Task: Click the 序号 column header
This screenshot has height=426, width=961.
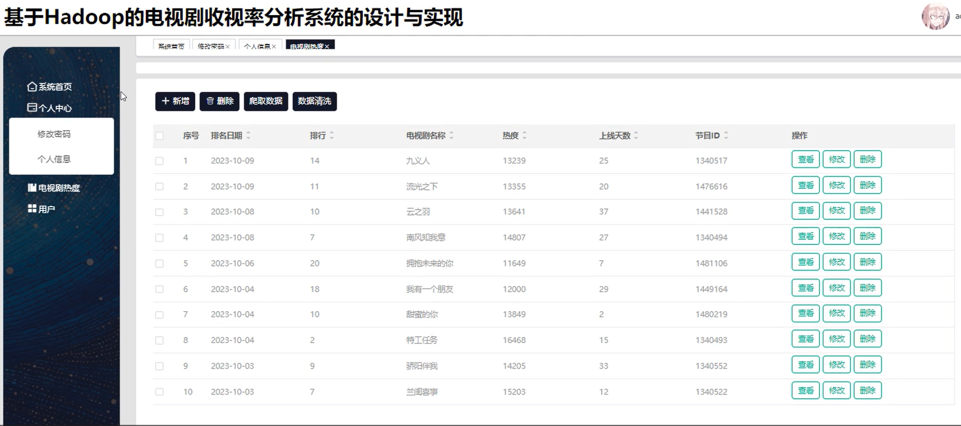Action: pyautogui.click(x=191, y=135)
